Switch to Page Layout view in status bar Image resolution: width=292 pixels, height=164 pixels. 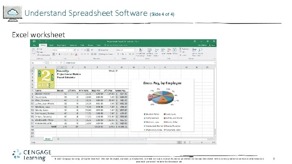pyautogui.click(x=185, y=142)
